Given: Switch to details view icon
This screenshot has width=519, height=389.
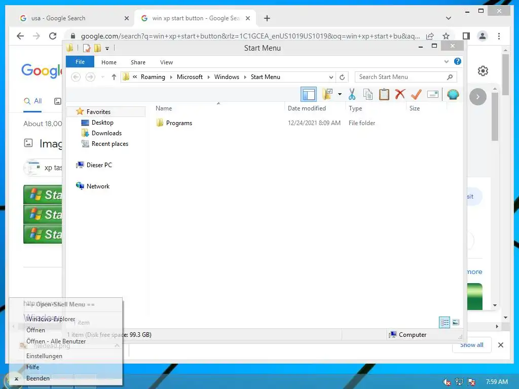Looking at the screenshot, I should [444, 322].
